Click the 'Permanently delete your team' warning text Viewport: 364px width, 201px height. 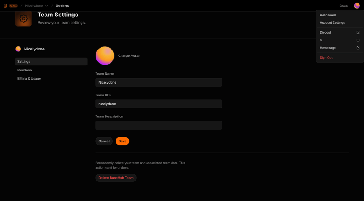point(140,165)
